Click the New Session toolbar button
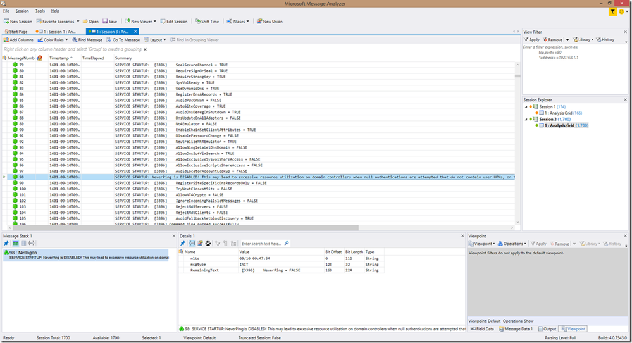The height and width of the screenshot is (343, 632). point(18,22)
